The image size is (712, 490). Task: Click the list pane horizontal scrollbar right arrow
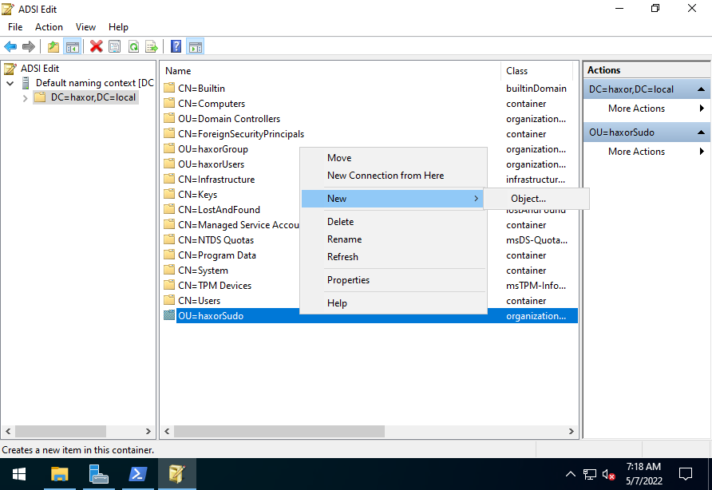572,432
